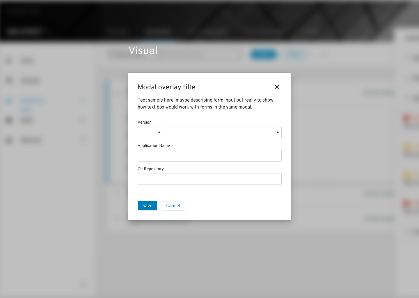Screen dimensions: 419x298
Task: Click the second icon in the left sidebar
Action: (9, 81)
